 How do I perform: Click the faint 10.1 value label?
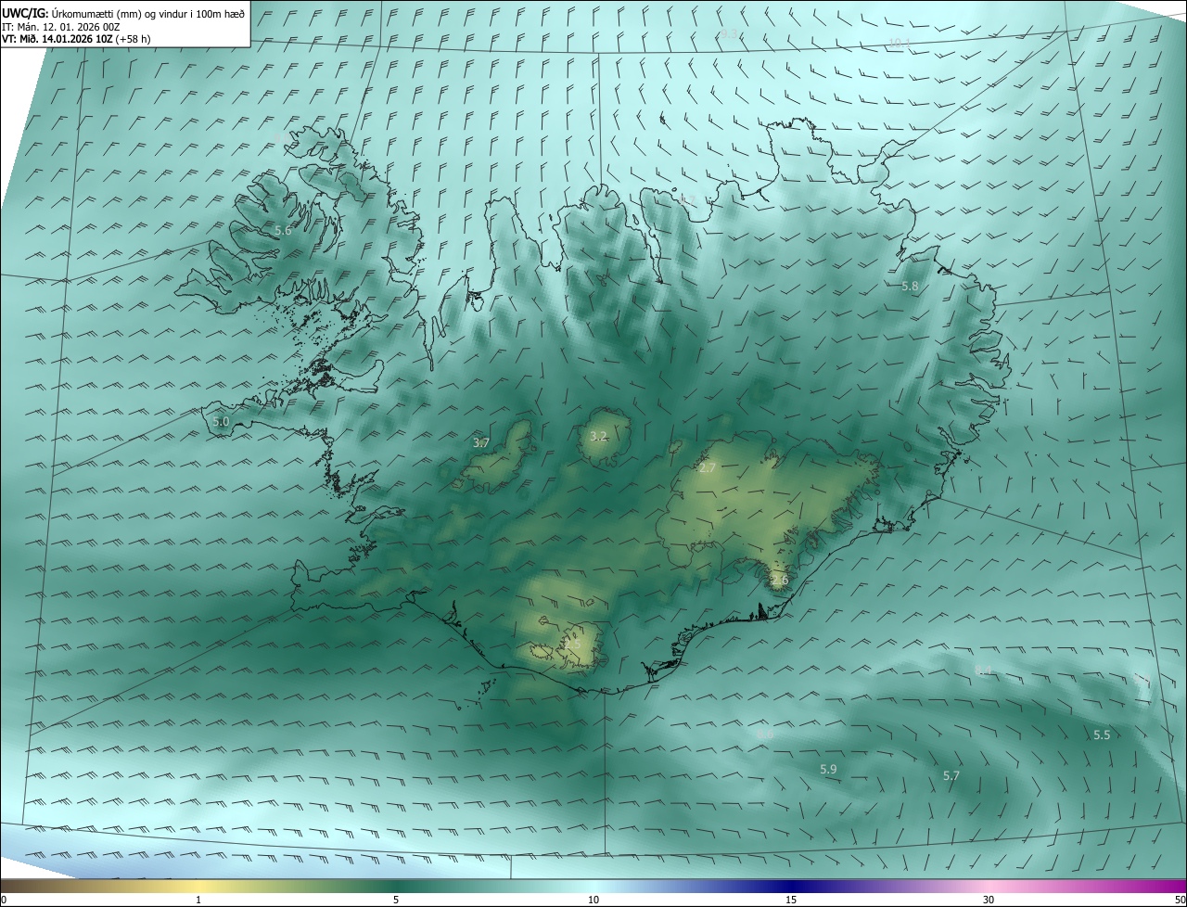coord(899,43)
